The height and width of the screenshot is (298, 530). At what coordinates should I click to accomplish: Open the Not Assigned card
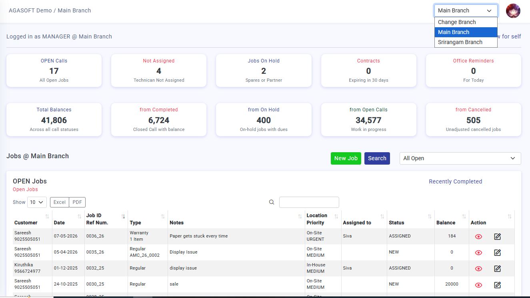[x=159, y=70]
